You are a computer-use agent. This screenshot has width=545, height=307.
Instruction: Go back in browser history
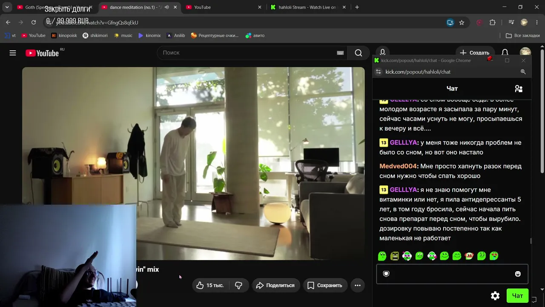(x=8, y=22)
